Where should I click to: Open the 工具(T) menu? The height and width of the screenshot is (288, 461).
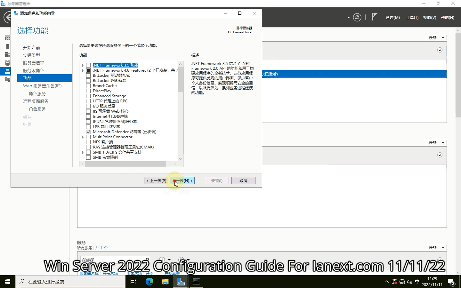[x=412, y=18]
